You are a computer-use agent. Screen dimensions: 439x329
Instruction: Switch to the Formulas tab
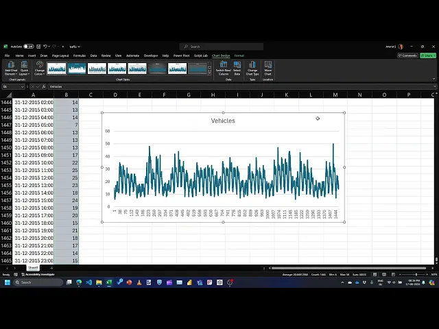point(80,56)
